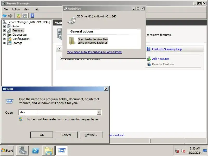Launch PowerShell from the taskbar
The height and width of the screenshot is (156, 208).
click(36, 151)
